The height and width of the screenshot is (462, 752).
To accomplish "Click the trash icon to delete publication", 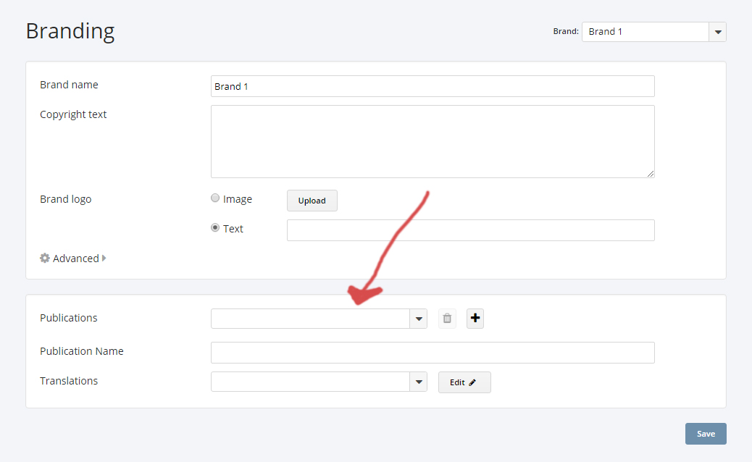I will (447, 319).
